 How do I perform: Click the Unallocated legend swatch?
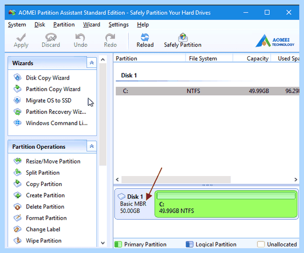[261, 244]
